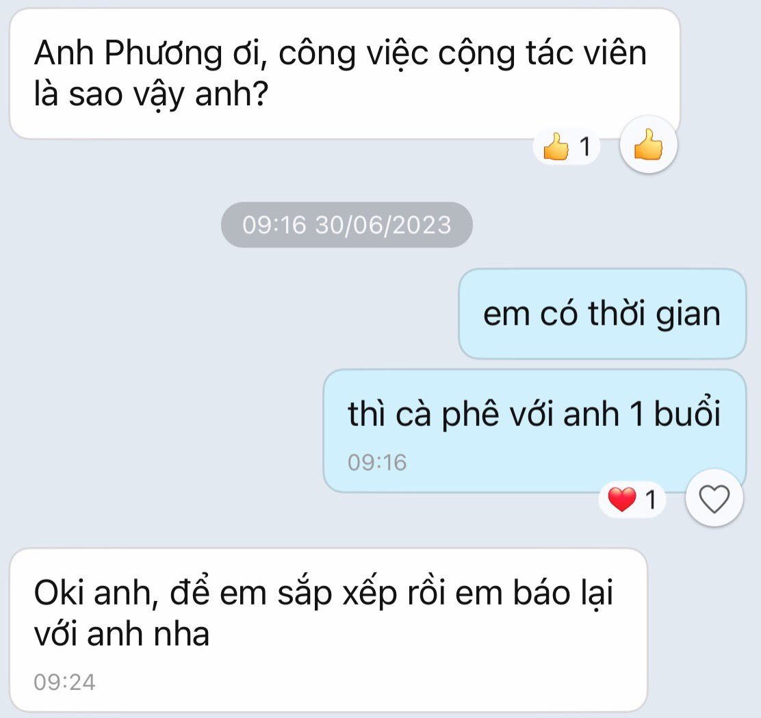Screen dimensions: 761x718
Task: Select the number 1 next to red heart
Action: [650, 500]
